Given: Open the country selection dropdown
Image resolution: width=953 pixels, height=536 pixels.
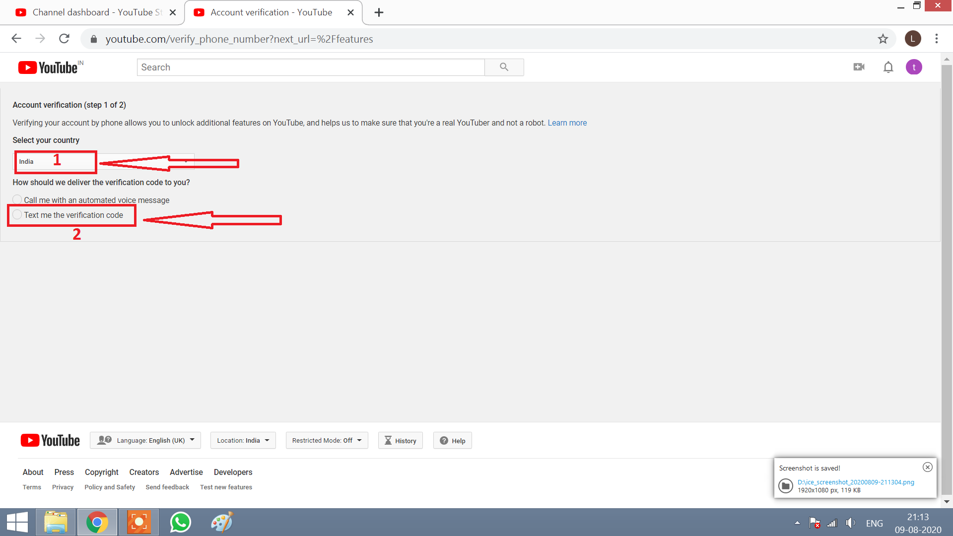Looking at the screenshot, I should pyautogui.click(x=103, y=162).
